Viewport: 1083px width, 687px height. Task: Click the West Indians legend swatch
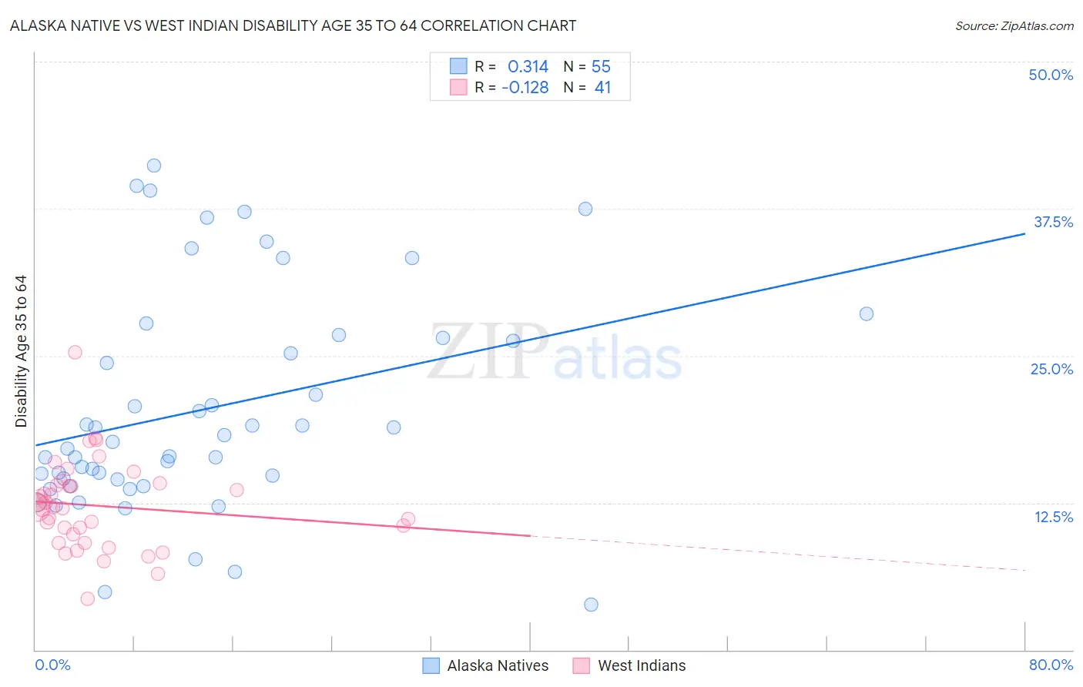pyautogui.click(x=582, y=665)
